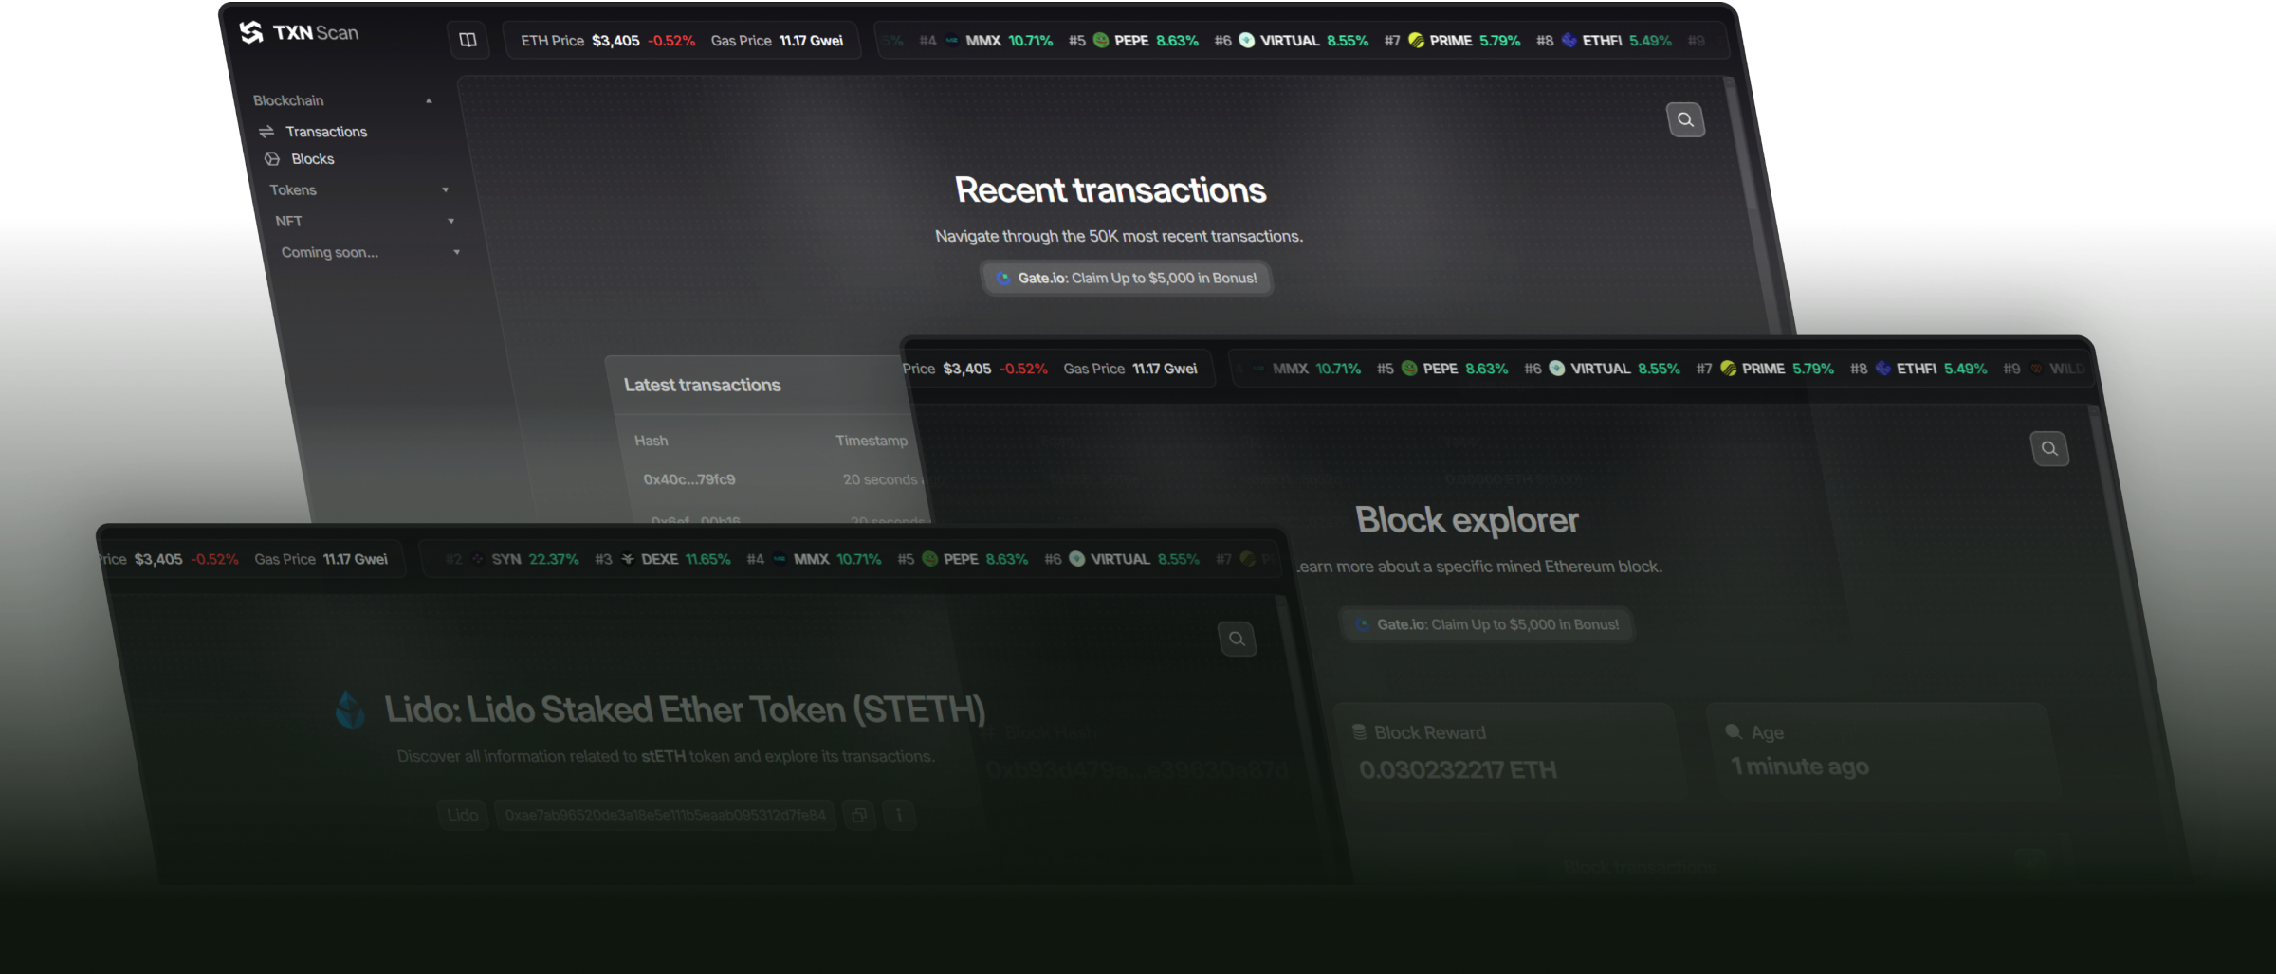Open search in Recent transactions panel
Screen dimensions: 2276x974
1685,120
